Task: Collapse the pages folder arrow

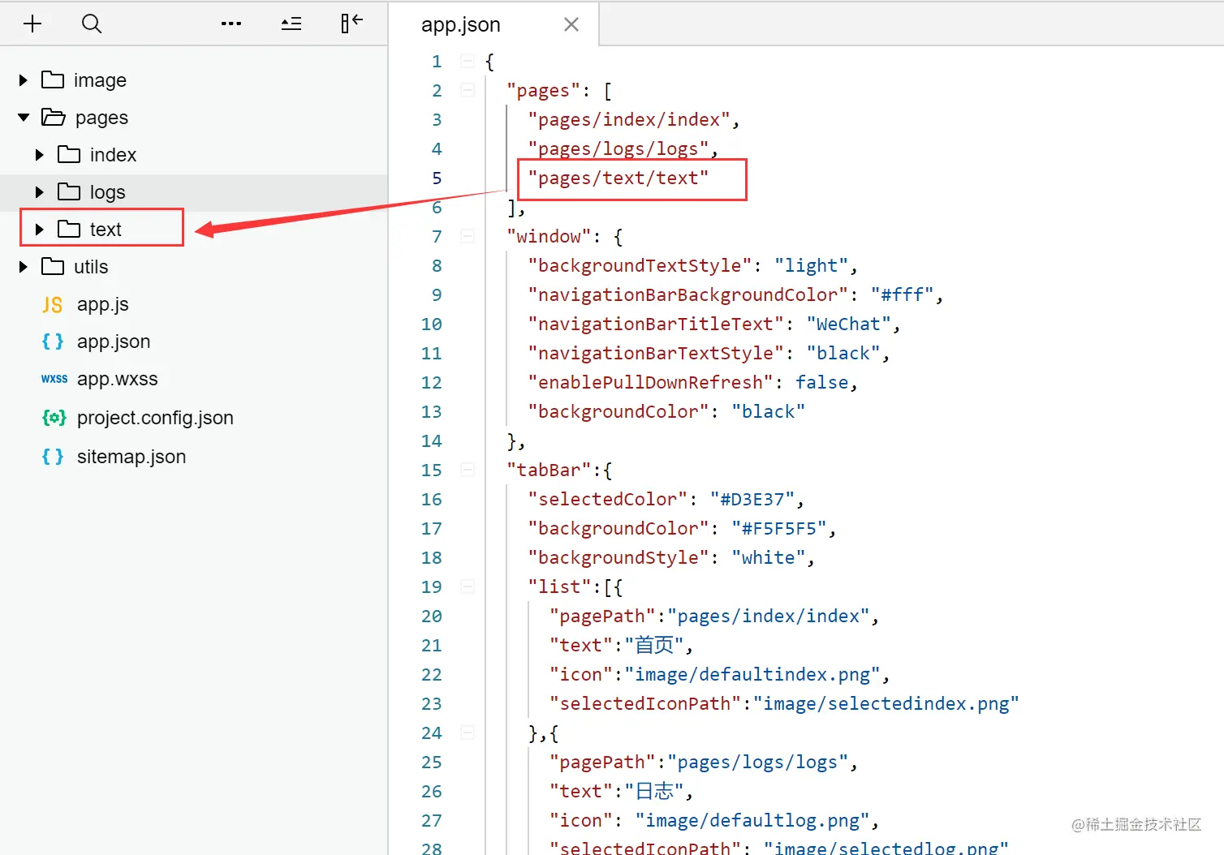Action: tap(24, 118)
